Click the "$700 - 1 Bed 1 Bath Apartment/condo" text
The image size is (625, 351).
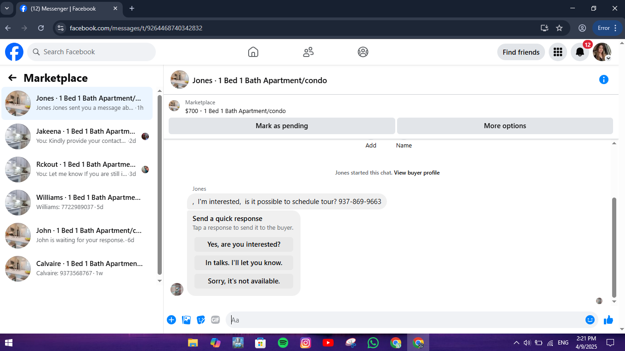pyautogui.click(x=235, y=111)
